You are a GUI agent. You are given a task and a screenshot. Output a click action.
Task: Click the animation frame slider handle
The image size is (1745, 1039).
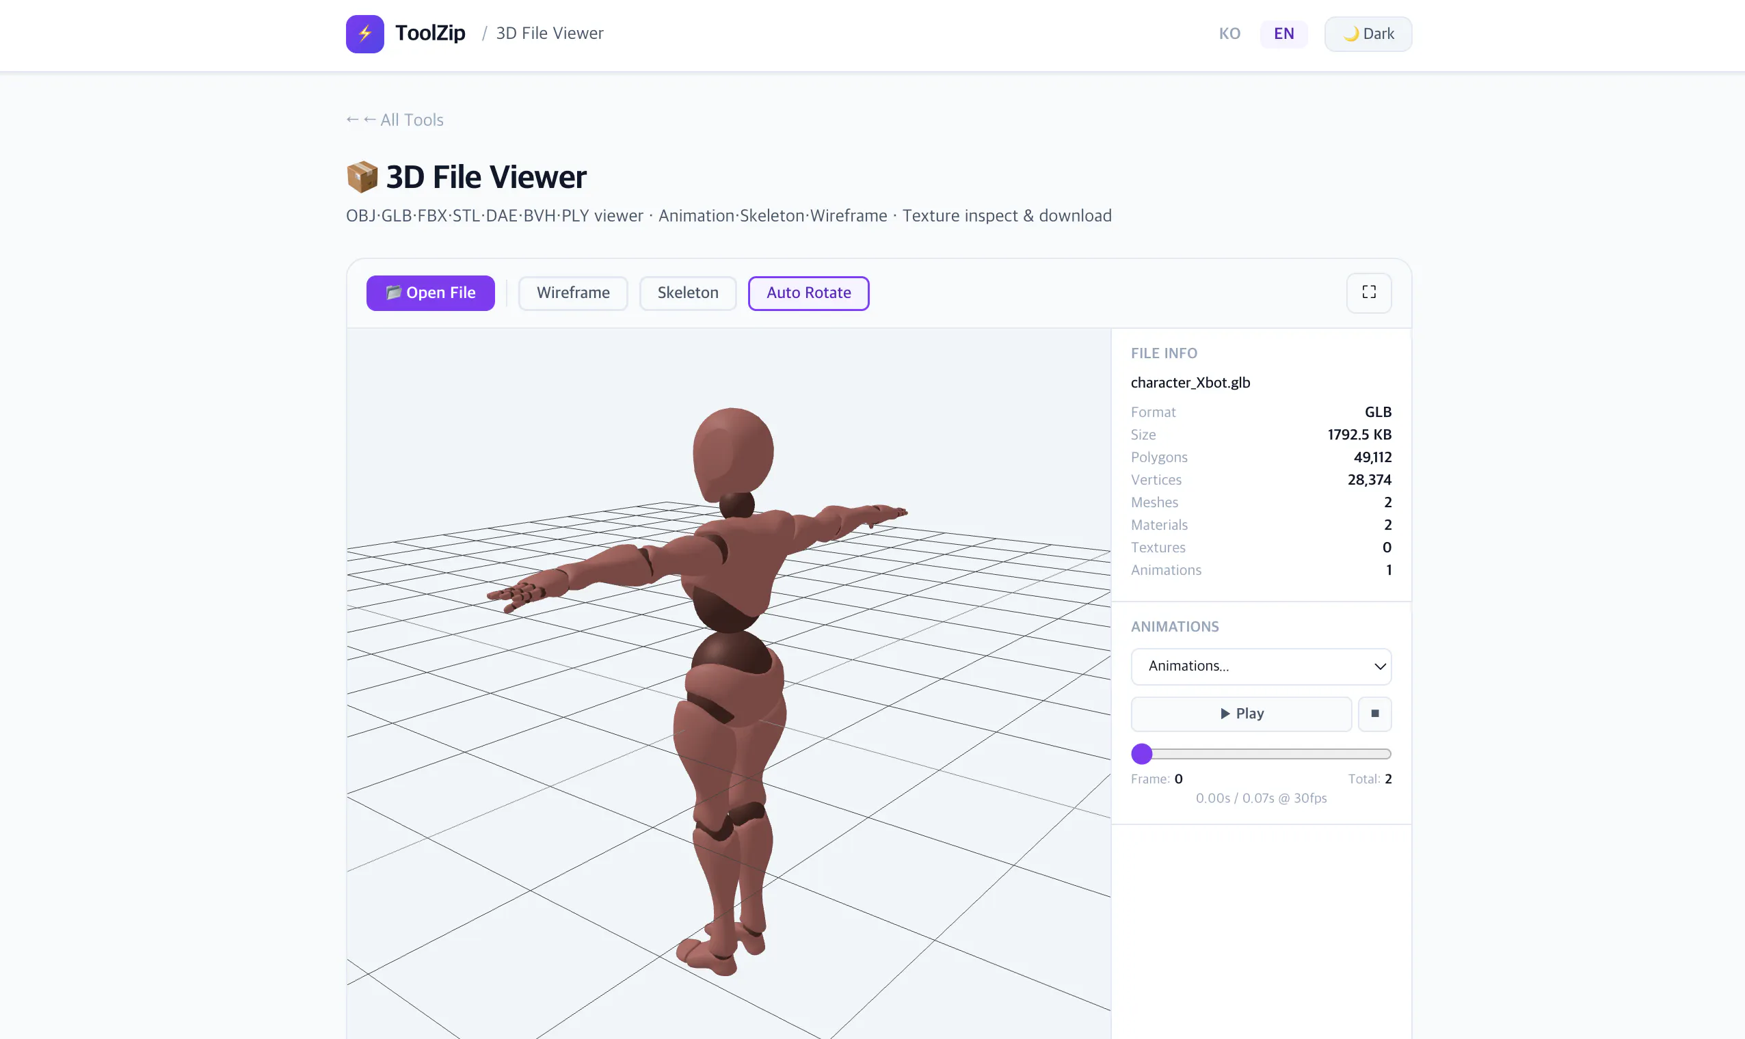point(1141,754)
